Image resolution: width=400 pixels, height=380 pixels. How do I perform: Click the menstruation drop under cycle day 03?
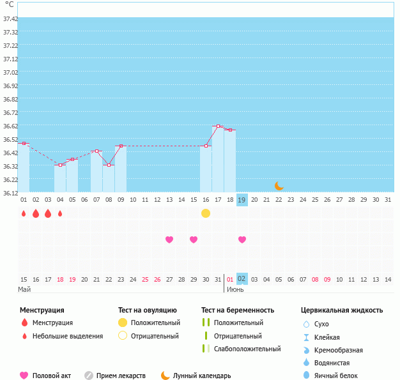[x=48, y=213]
